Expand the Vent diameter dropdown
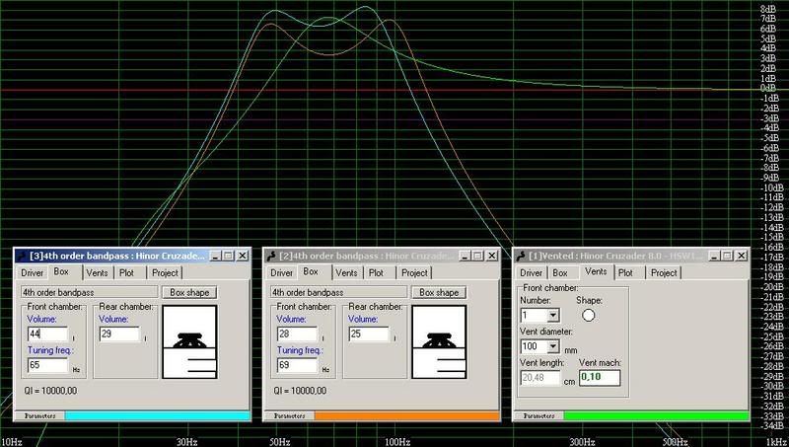The image size is (789, 447). (x=552, y=347)
